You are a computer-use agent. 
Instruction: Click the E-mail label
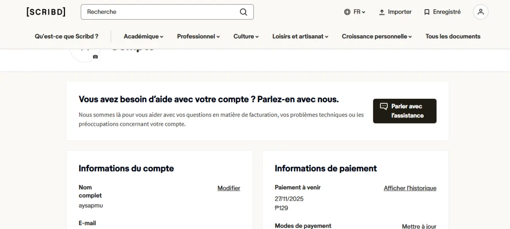(87, 223)
